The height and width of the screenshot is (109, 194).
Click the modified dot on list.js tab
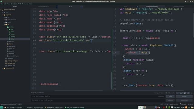point(82,7)
